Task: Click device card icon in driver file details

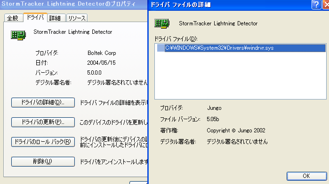Action: click(x=162, y=23)
